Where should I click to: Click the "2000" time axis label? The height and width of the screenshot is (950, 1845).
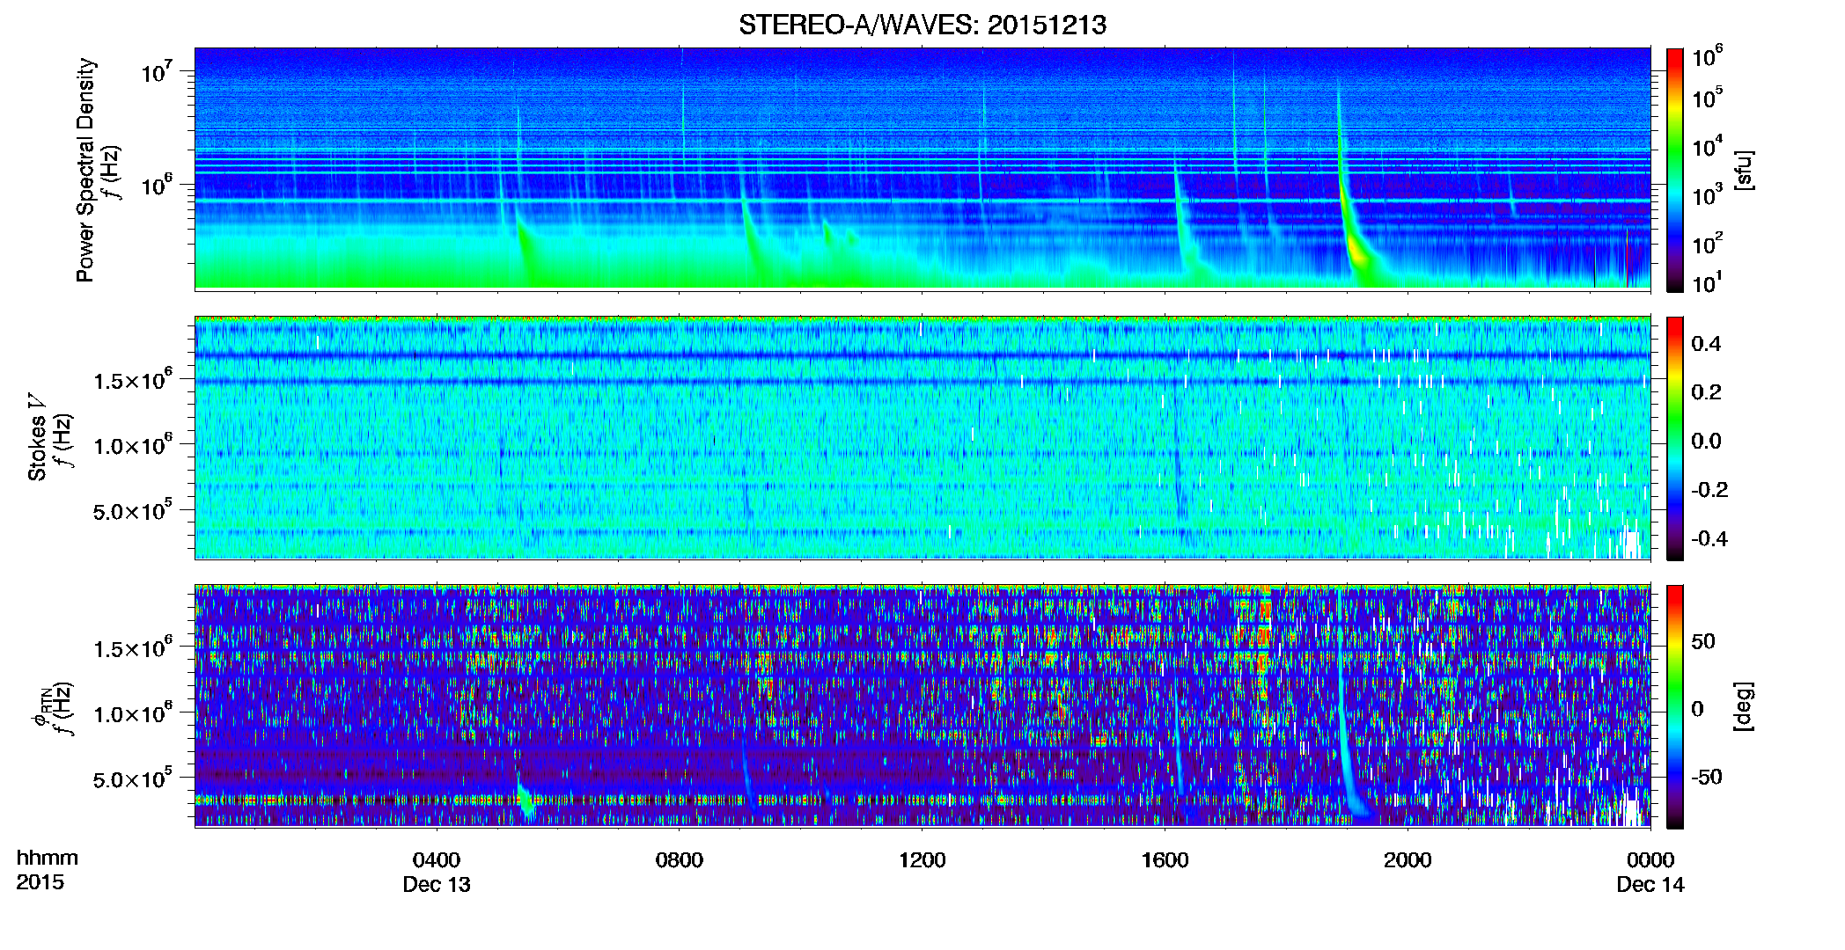click(x=1408, y=859)
